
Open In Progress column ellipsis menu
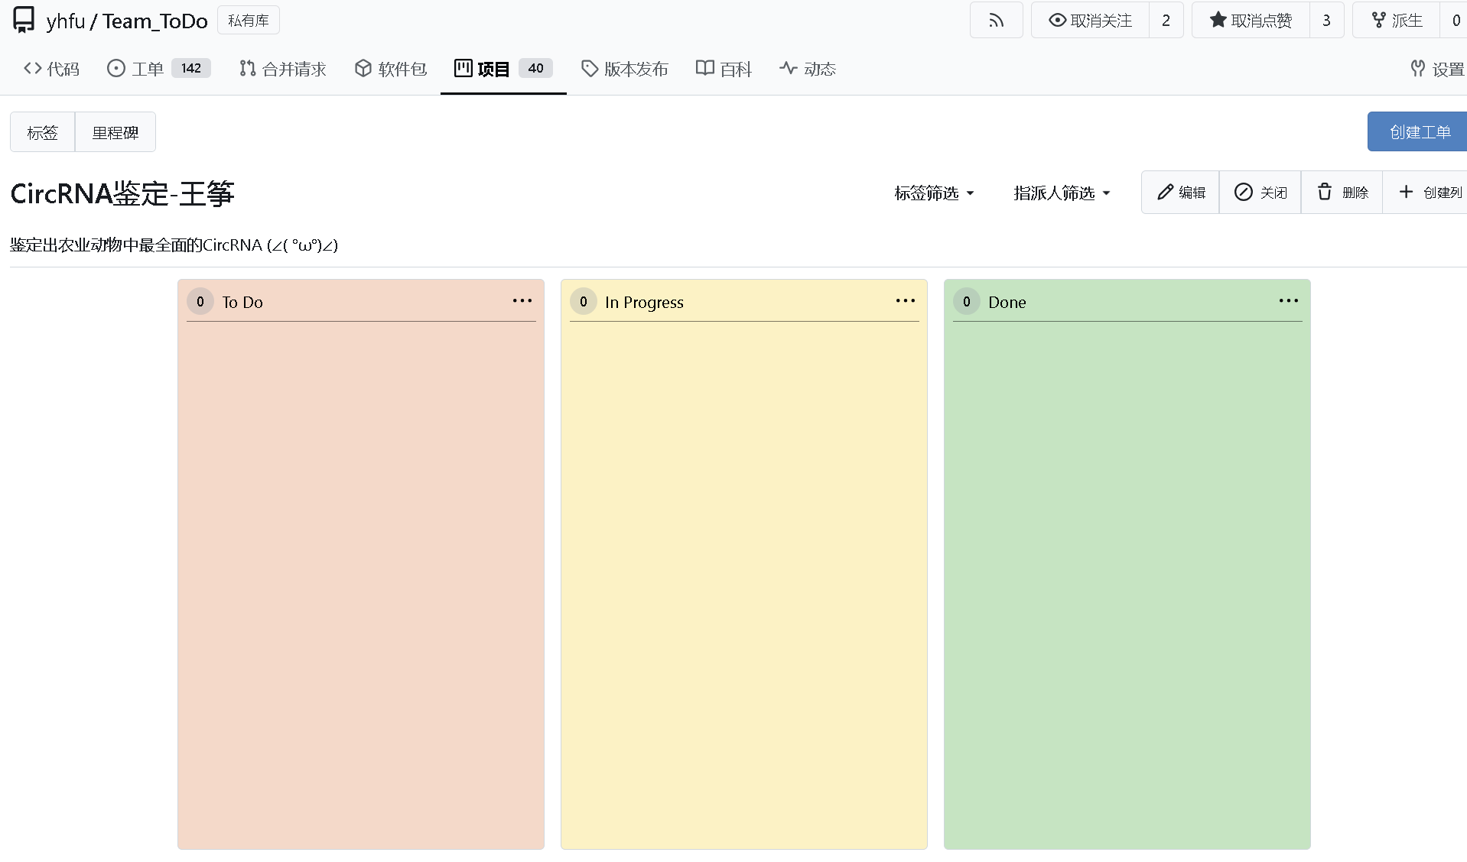pyautogui.click(x=905, y=301)
